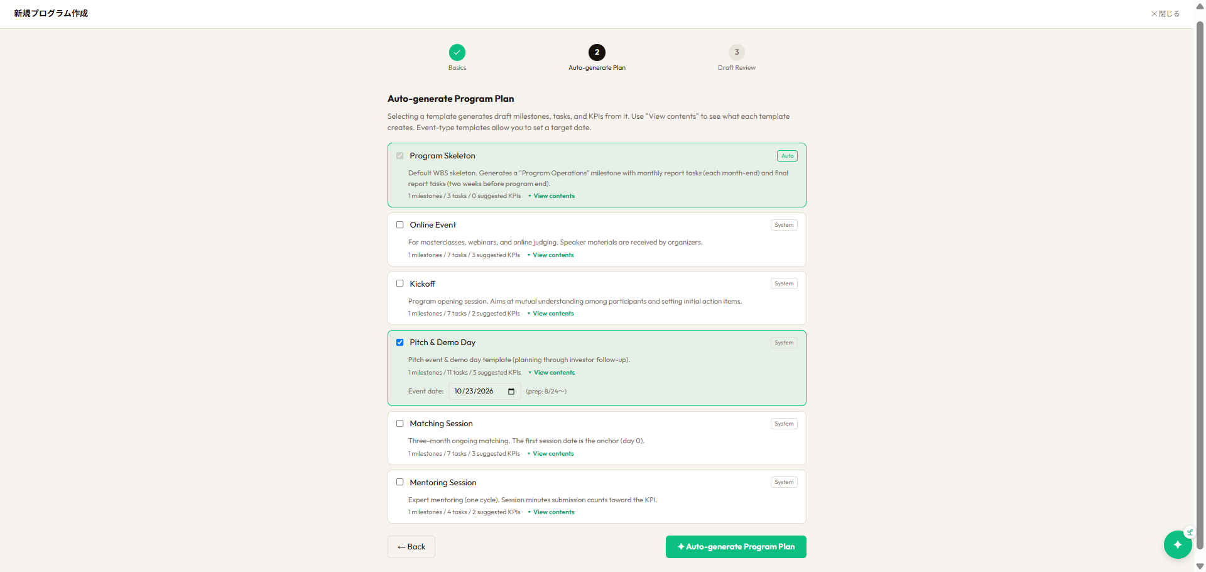Expand View contents for Pitch & Demo Day

pos(551,373)
